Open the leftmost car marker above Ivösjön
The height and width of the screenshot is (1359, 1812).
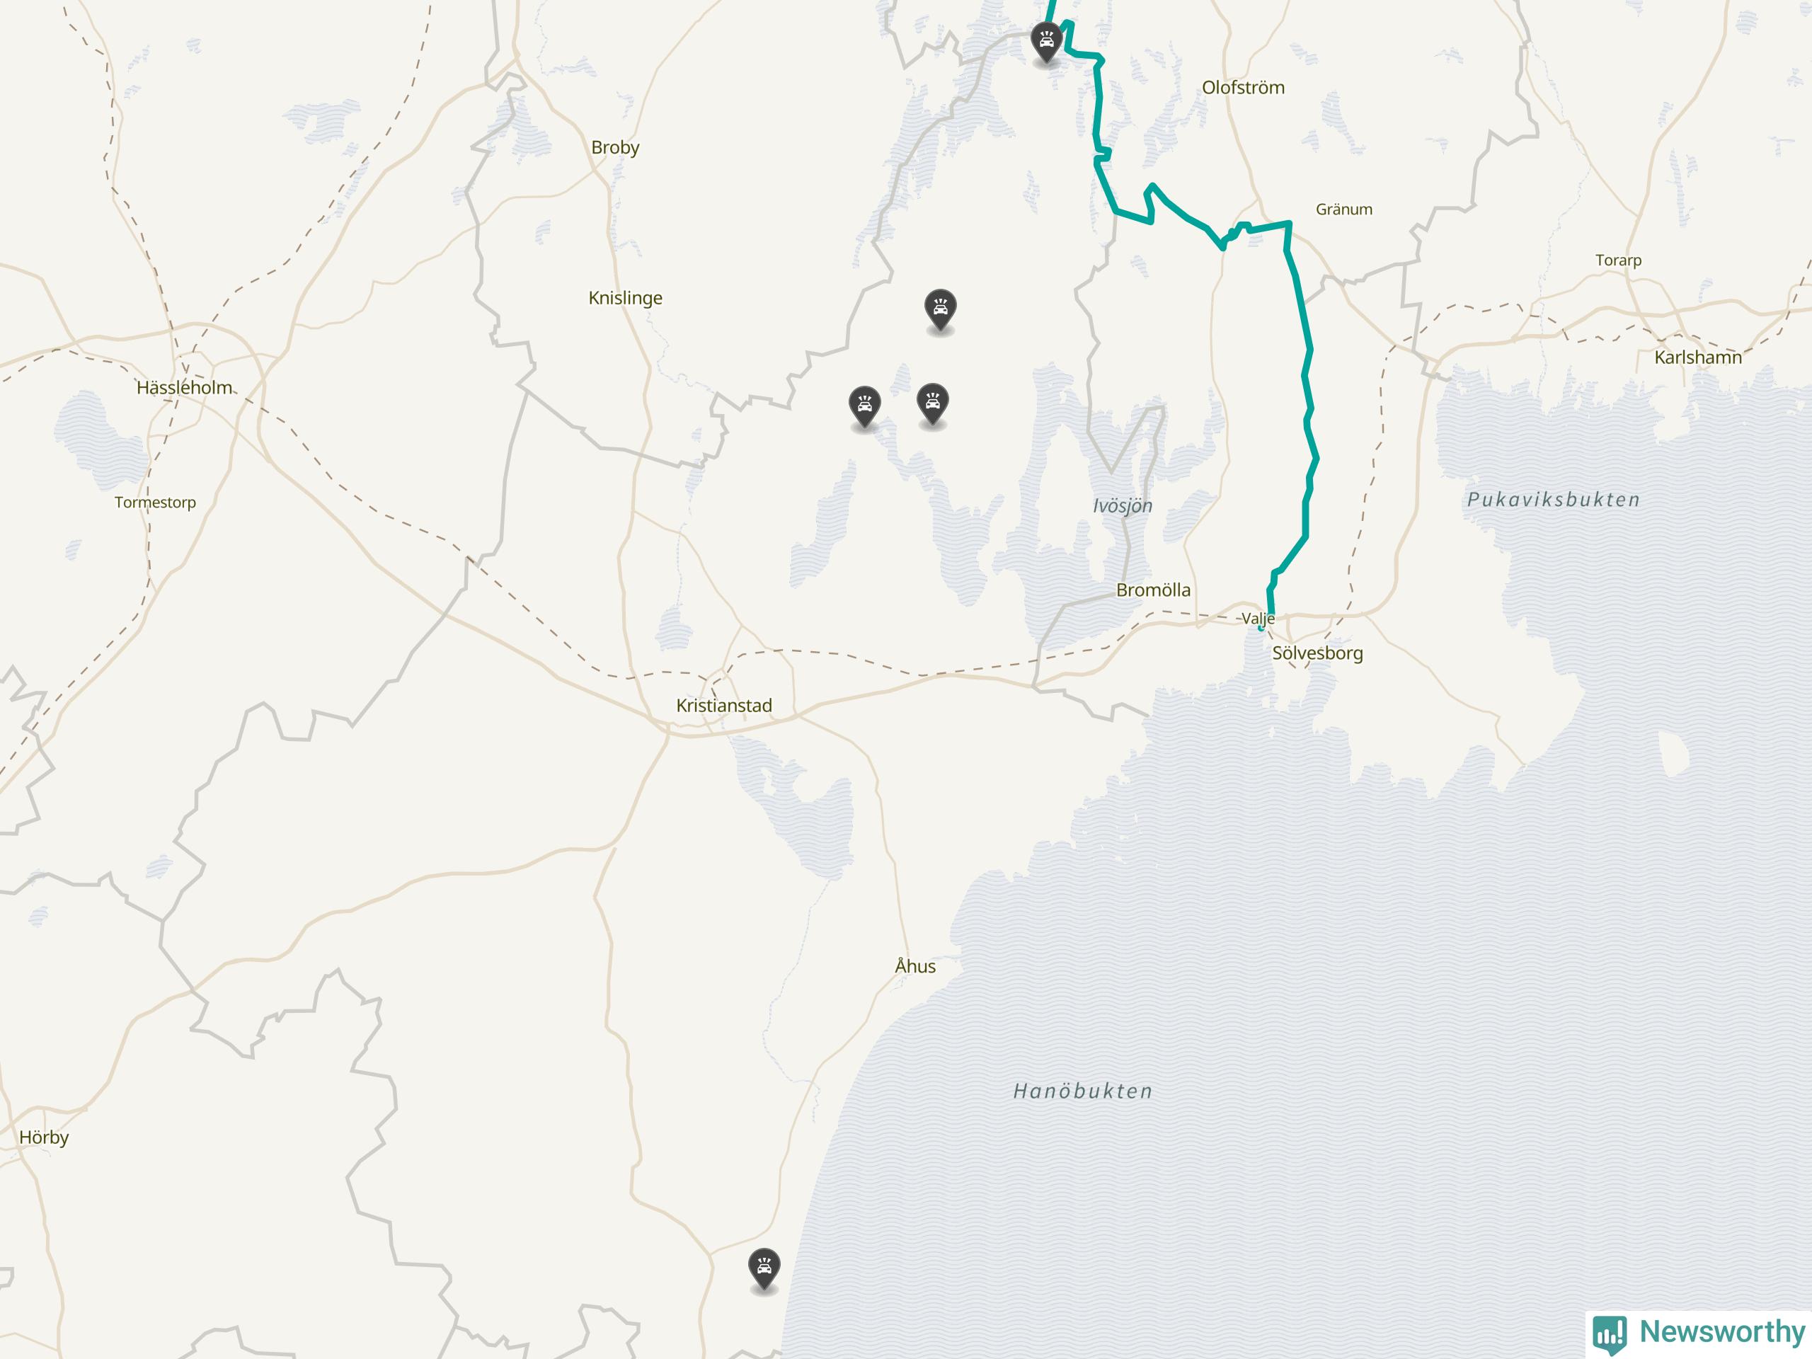click(x=864, y=406)
